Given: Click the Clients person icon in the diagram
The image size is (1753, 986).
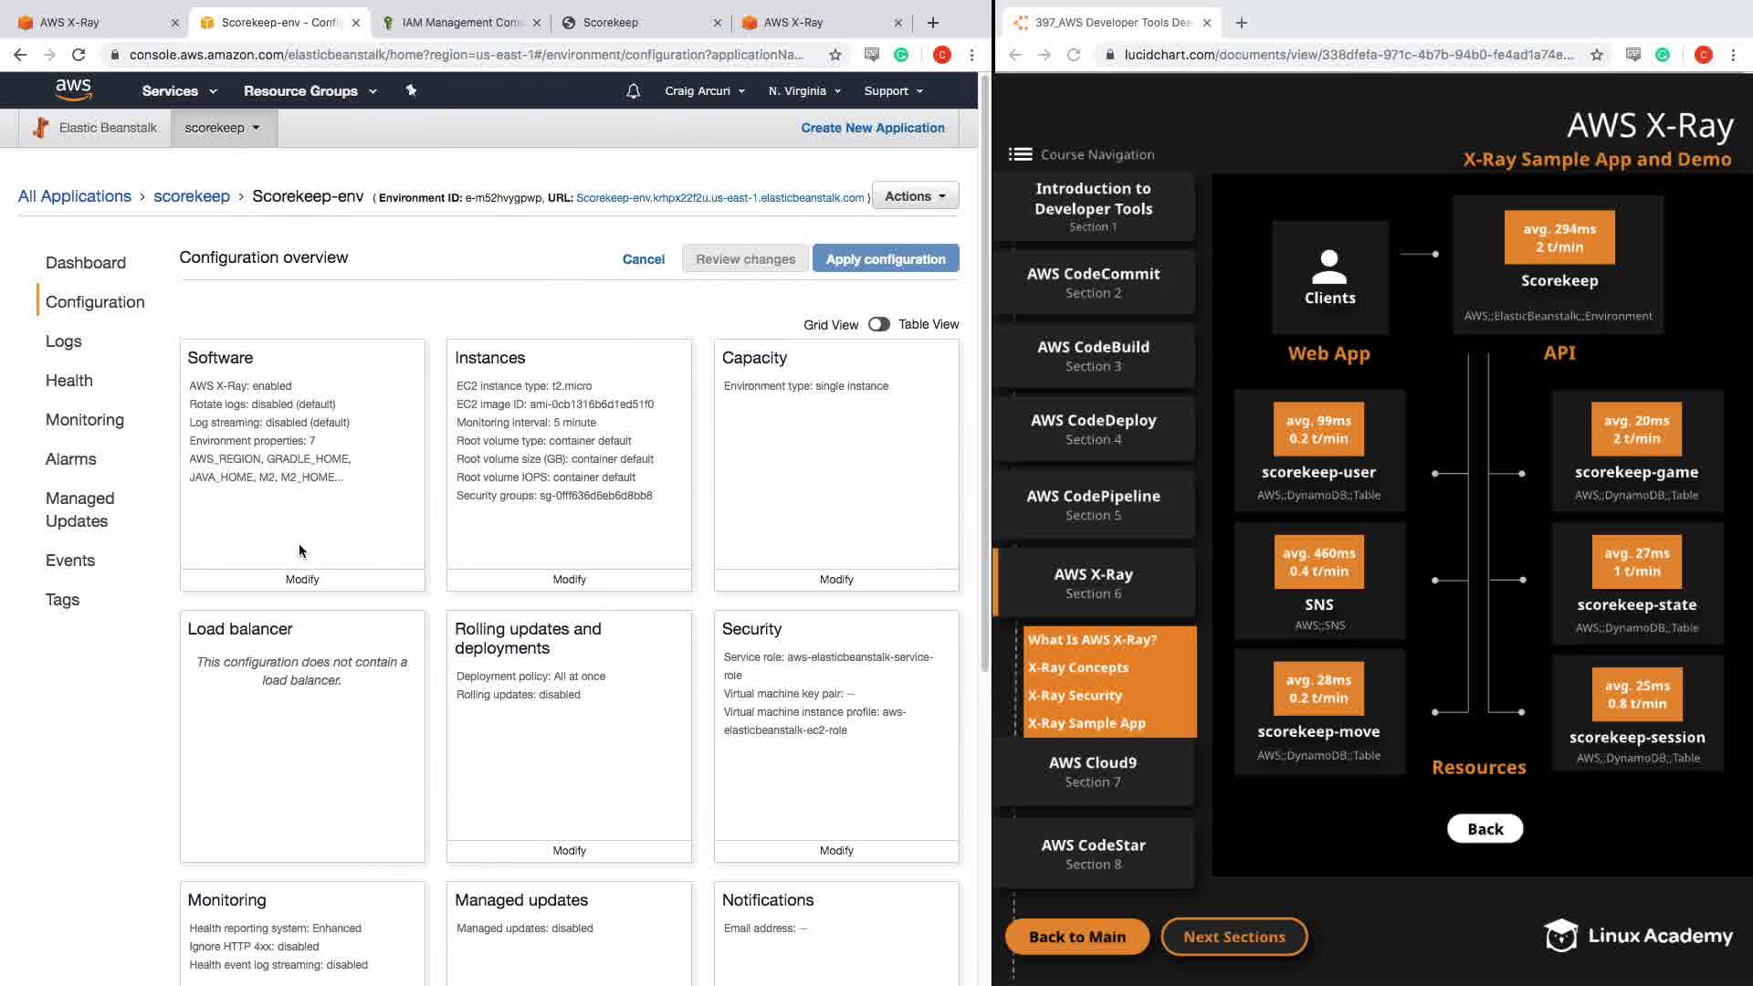Looking at the screenshot, I should click(x=1329, y=267).
